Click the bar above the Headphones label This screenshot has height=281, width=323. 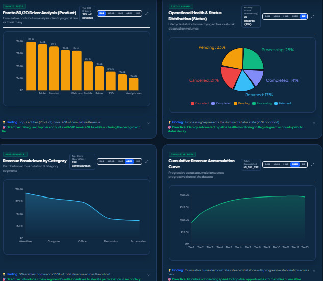[133, 84]
